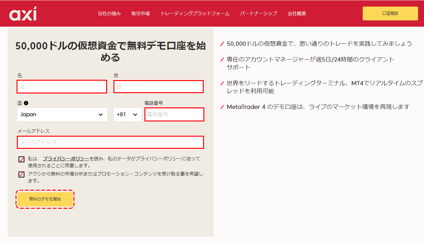Screen dimensions: 424x243
Task: Open the 会社概要 menu
Action: tap(297, 13)
